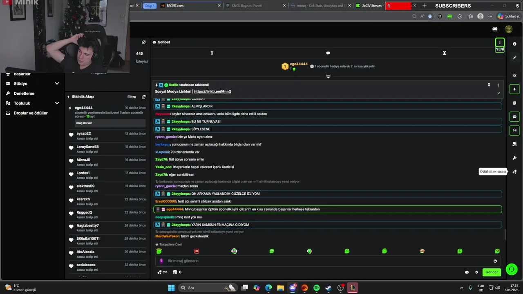The width and height of the screenshot is (523, 294).
Task: Open the reward request queue icon
Action: (514, 171)
